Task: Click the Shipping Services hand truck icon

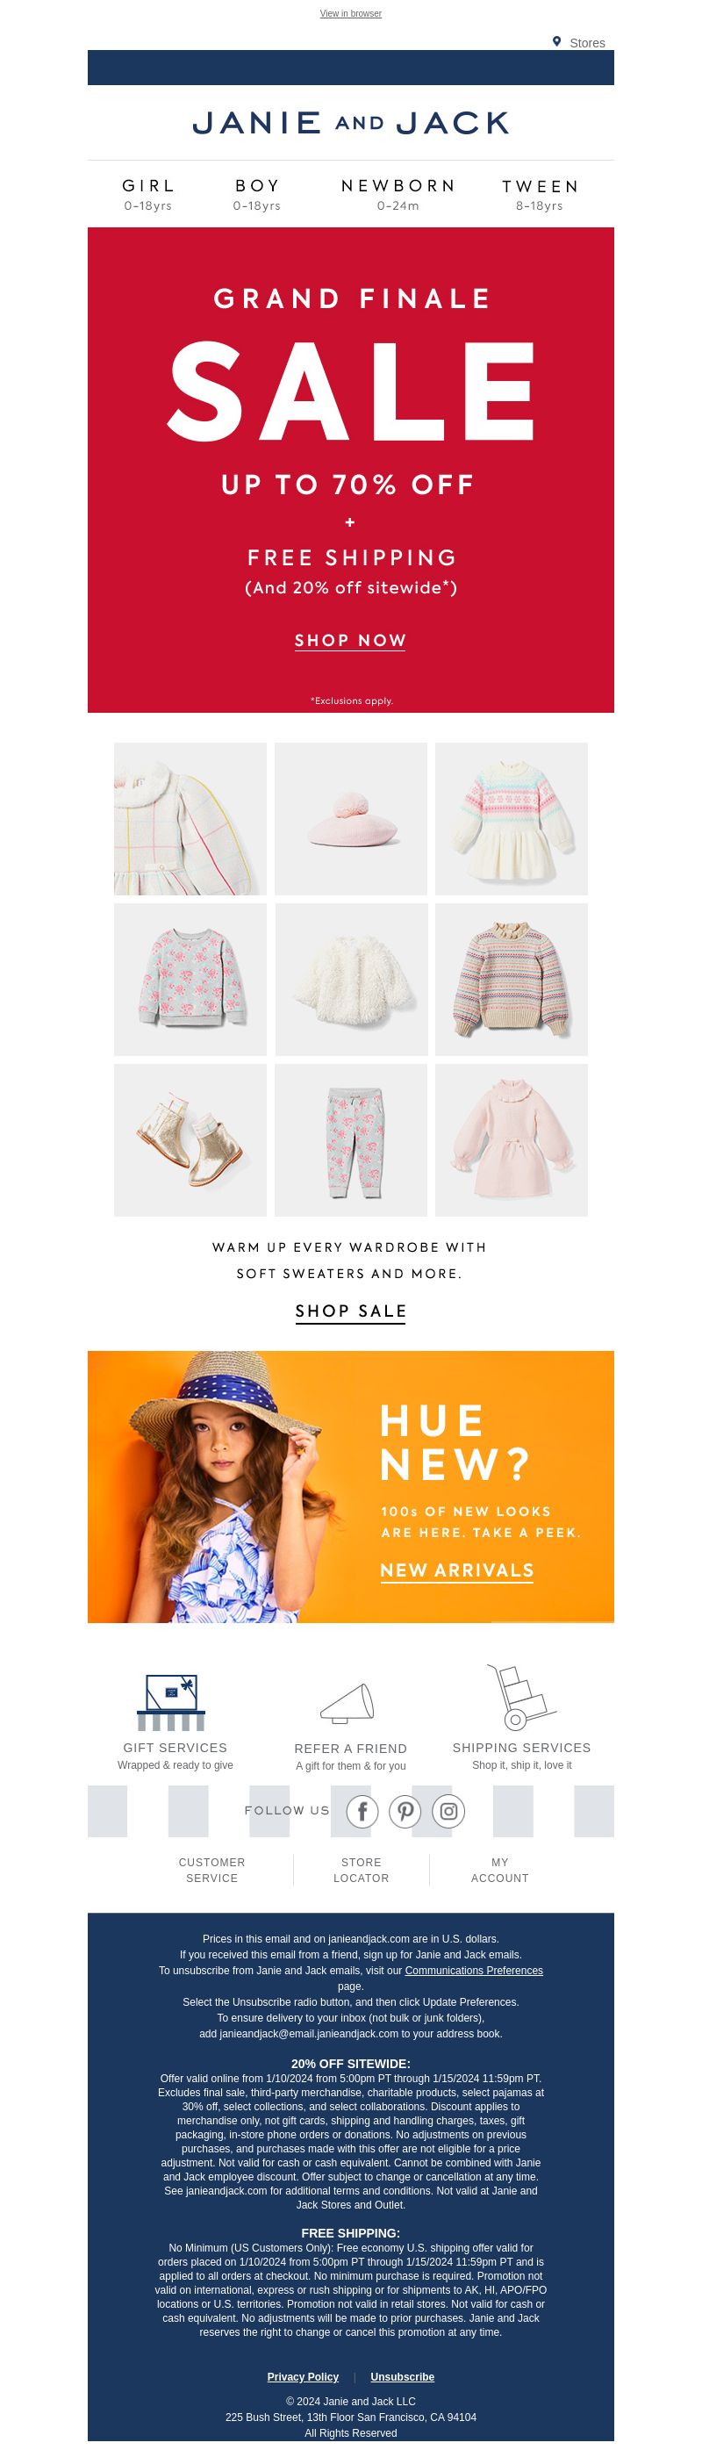Action: point(520,1698)
